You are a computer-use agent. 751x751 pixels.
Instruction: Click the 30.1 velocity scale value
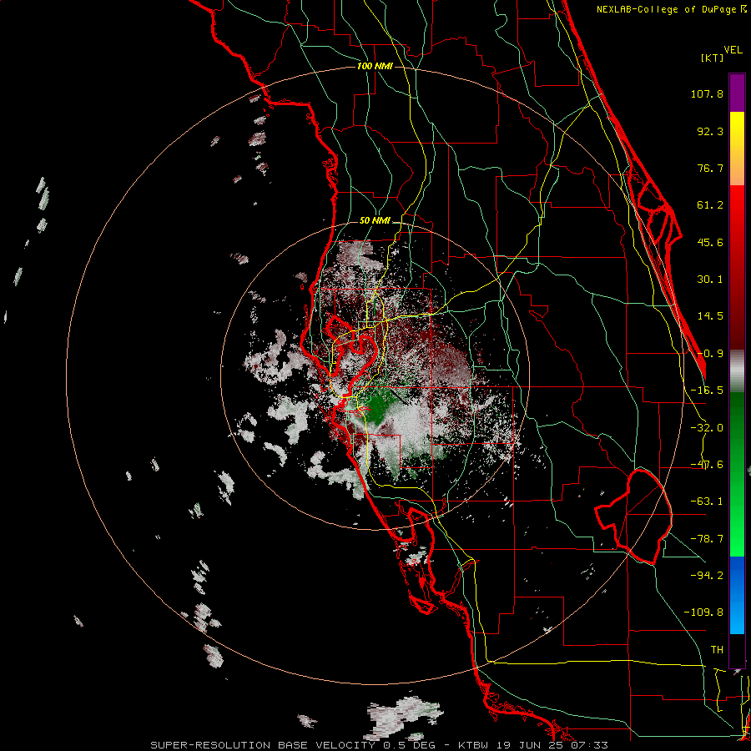[x=710, y=280]
